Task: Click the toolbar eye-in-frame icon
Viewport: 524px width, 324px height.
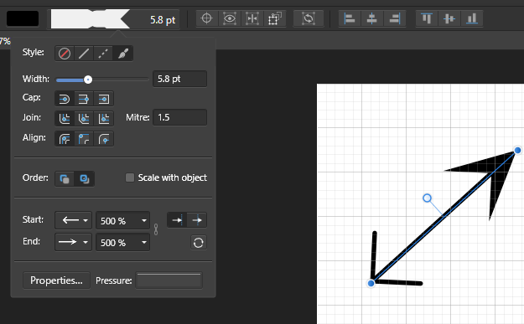Action: point(229,18)
